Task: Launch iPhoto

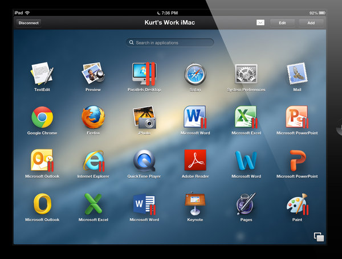Action: point(144,117)
